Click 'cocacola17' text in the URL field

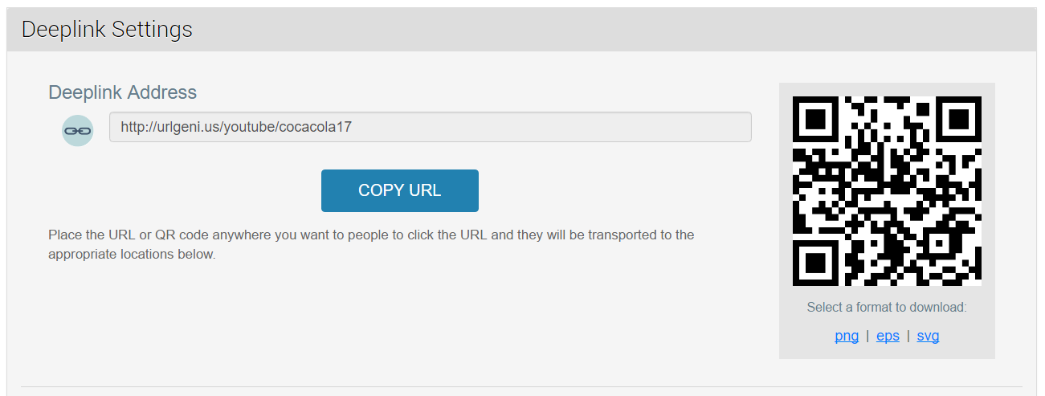tap(315, 127)
